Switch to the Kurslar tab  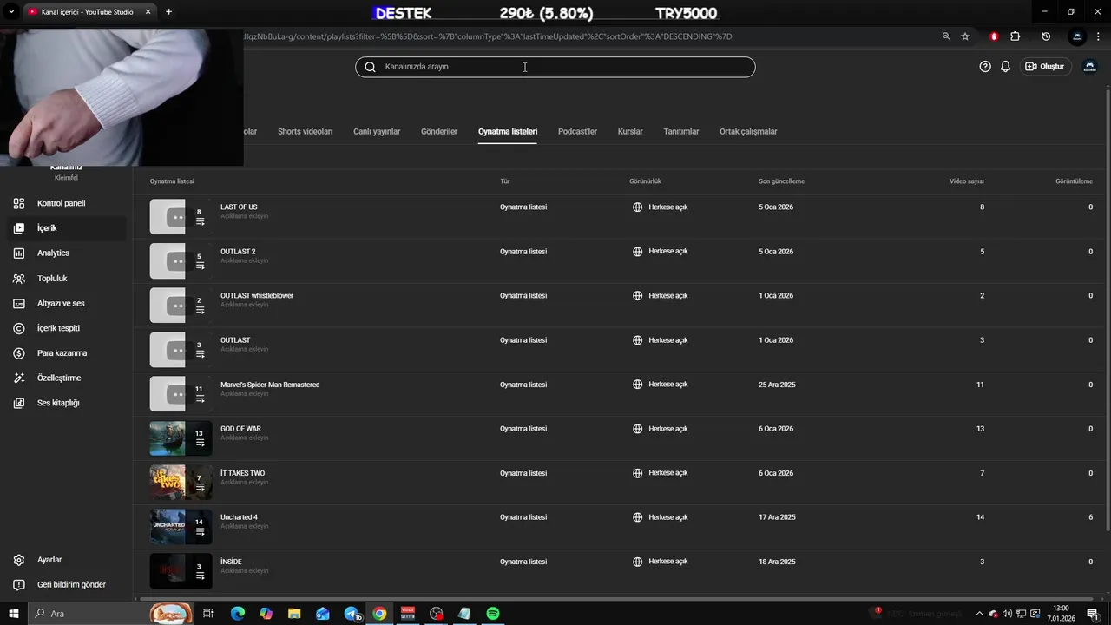pyautogui.click(x=630, y=132)
